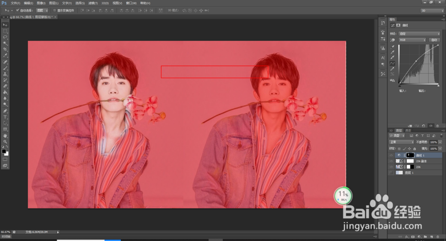Click the add layer style fx icon
This screenshot has height=241, width=446.
[407, 237]
